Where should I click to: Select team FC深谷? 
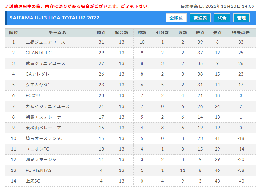click(x=33, y=95)
